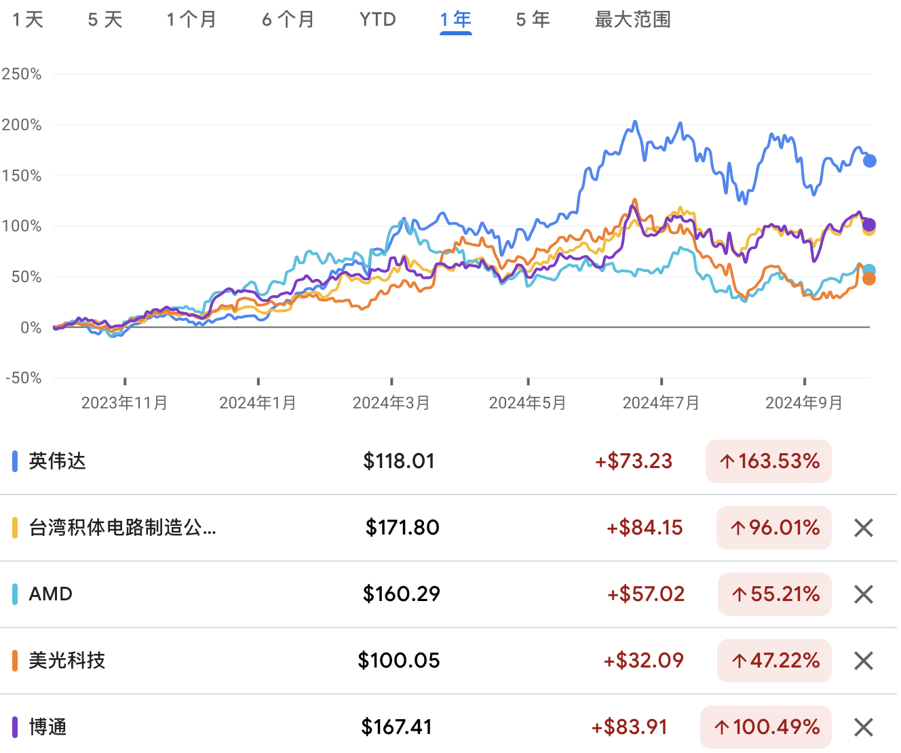Select the 1 年 time range
Screen dimensions: 901x753
tap(456, 20)
